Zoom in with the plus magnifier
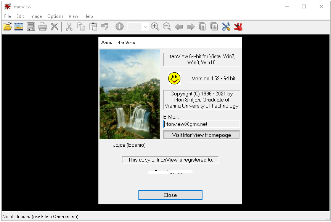The height and width of the screenshot is (222, 331). [x=155, y=27]
